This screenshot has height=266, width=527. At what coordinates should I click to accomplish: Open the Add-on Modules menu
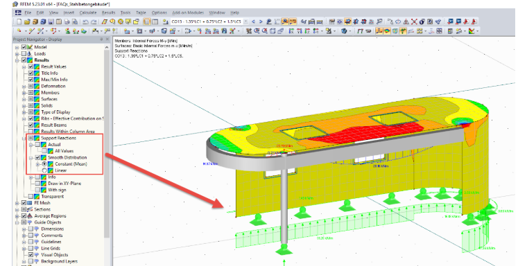click(x=188, y=12)
